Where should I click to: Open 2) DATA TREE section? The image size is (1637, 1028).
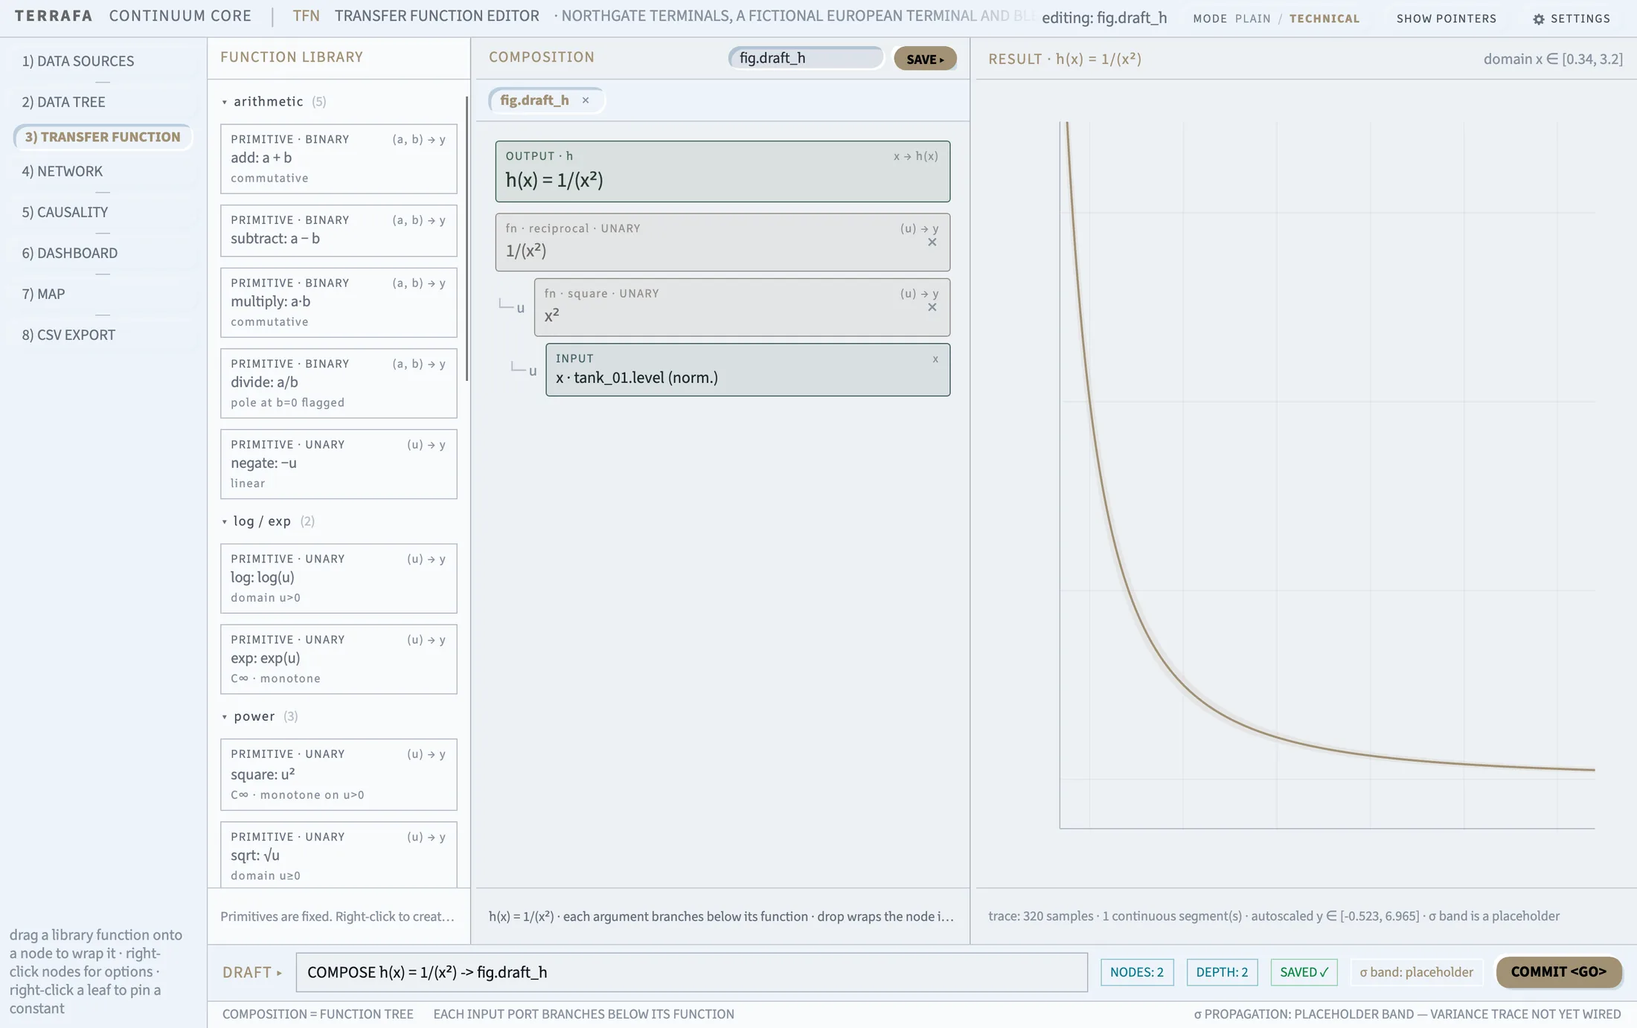[x=103, y=102]
